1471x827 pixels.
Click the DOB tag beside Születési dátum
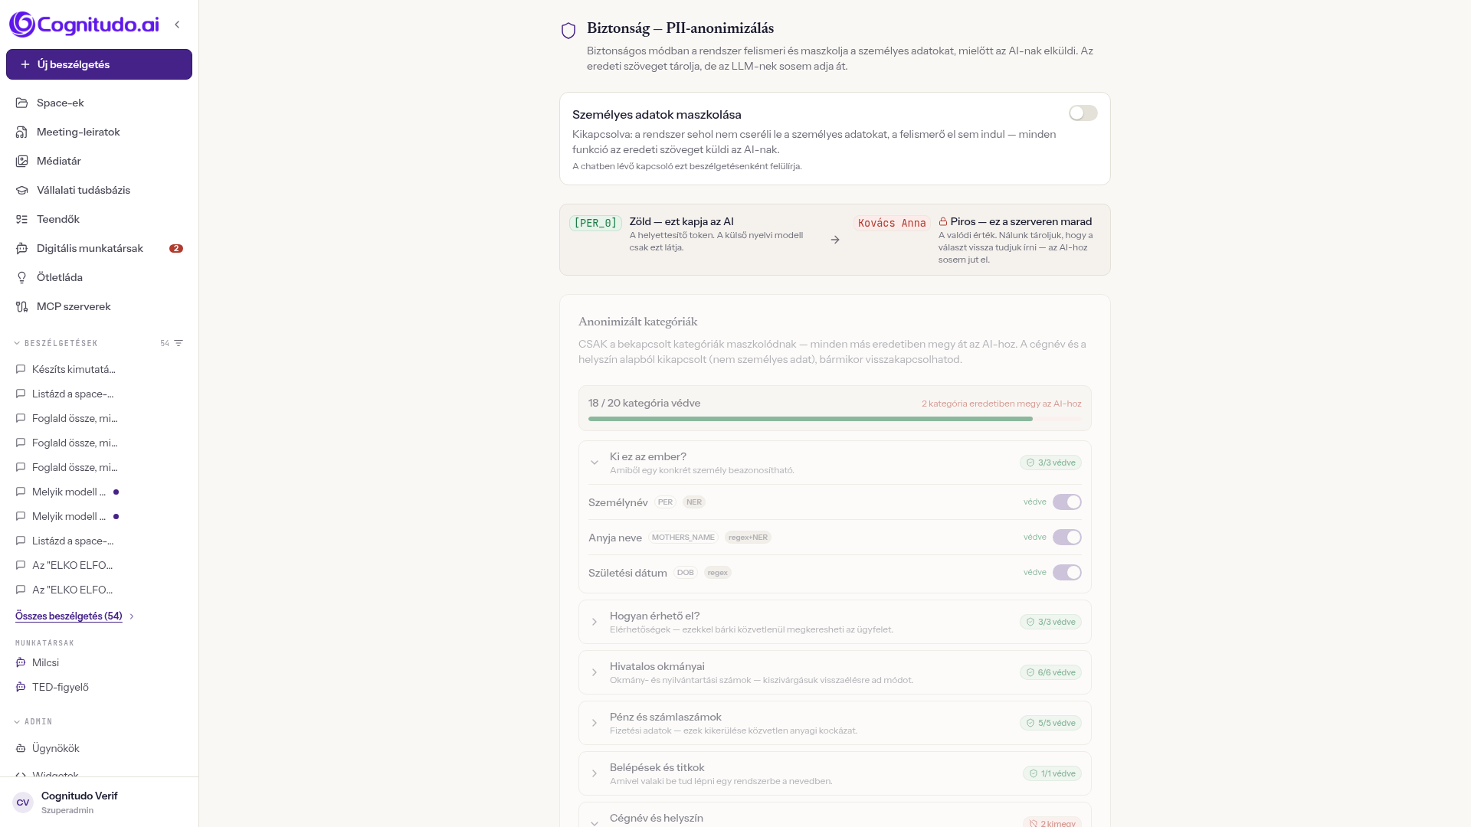click(x=686, y=573)
